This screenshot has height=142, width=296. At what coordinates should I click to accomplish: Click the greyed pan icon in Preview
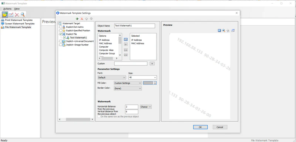pyautogui.click(x=228, y=31)
